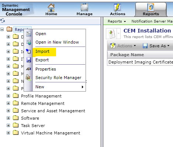
Task: Select Profile Management tree item
Action: coord(41,96)
